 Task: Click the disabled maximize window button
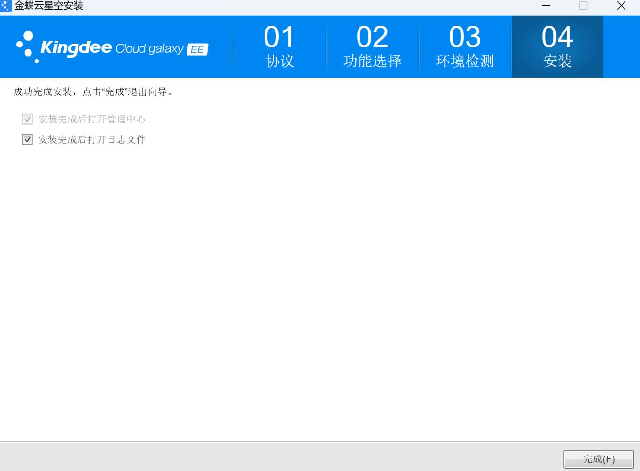(583, 6)
